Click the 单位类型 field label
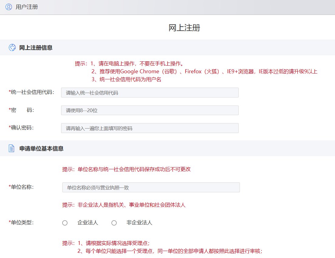 21,222
